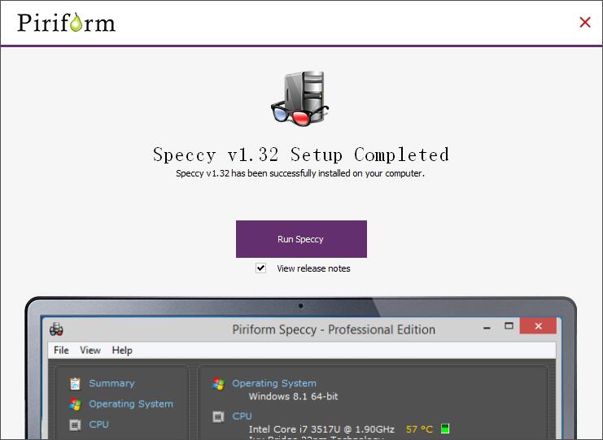Viewport: 603px width, 440px height.
Task: Click the Summary clipboard icon in the sidebar
Action: (x=75, y=384)
